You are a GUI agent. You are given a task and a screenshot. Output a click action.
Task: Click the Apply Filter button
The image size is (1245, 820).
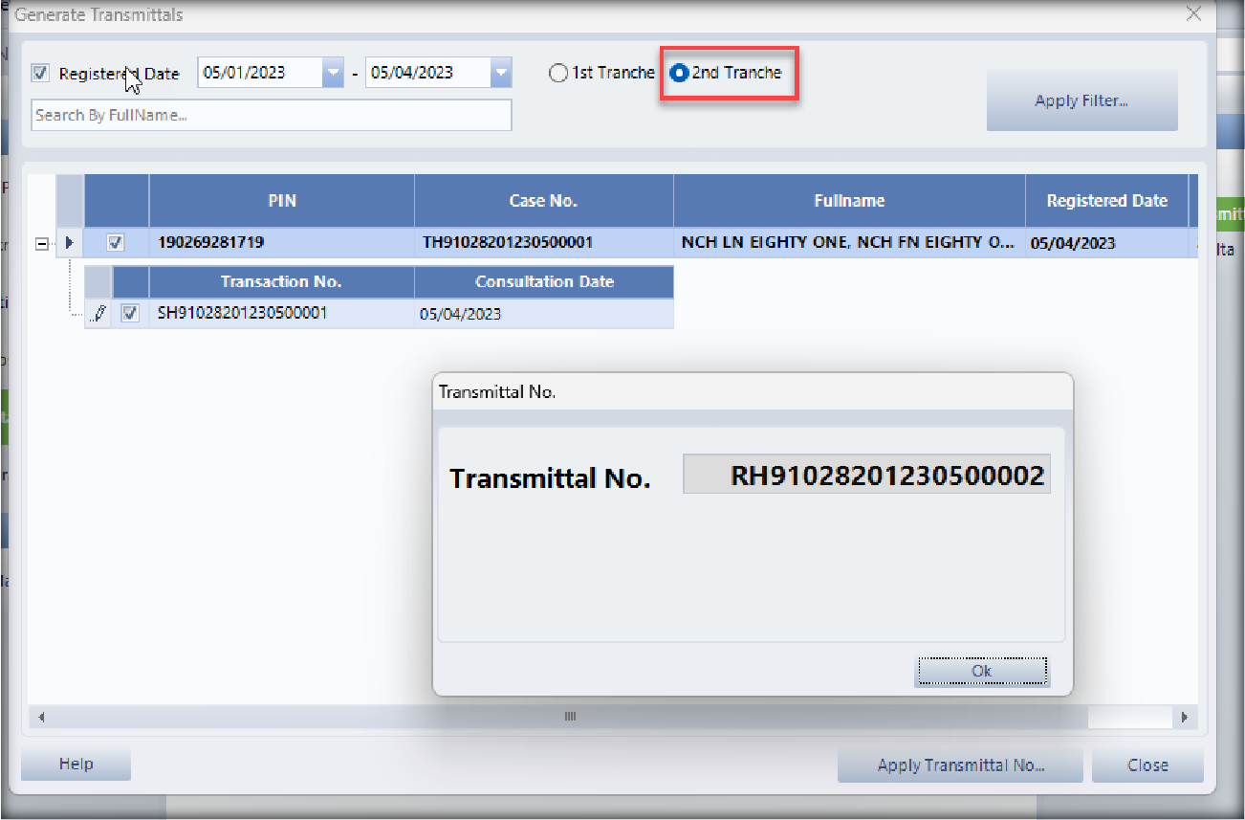click(x=1081, y=100)
